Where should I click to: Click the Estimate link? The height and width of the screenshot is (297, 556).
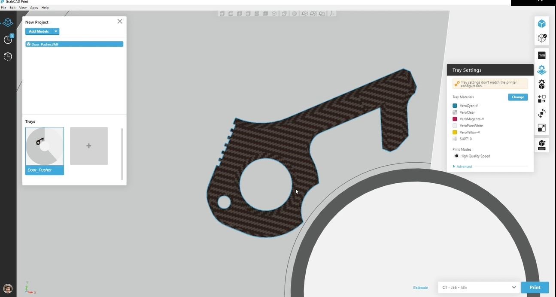coord(420,288)
